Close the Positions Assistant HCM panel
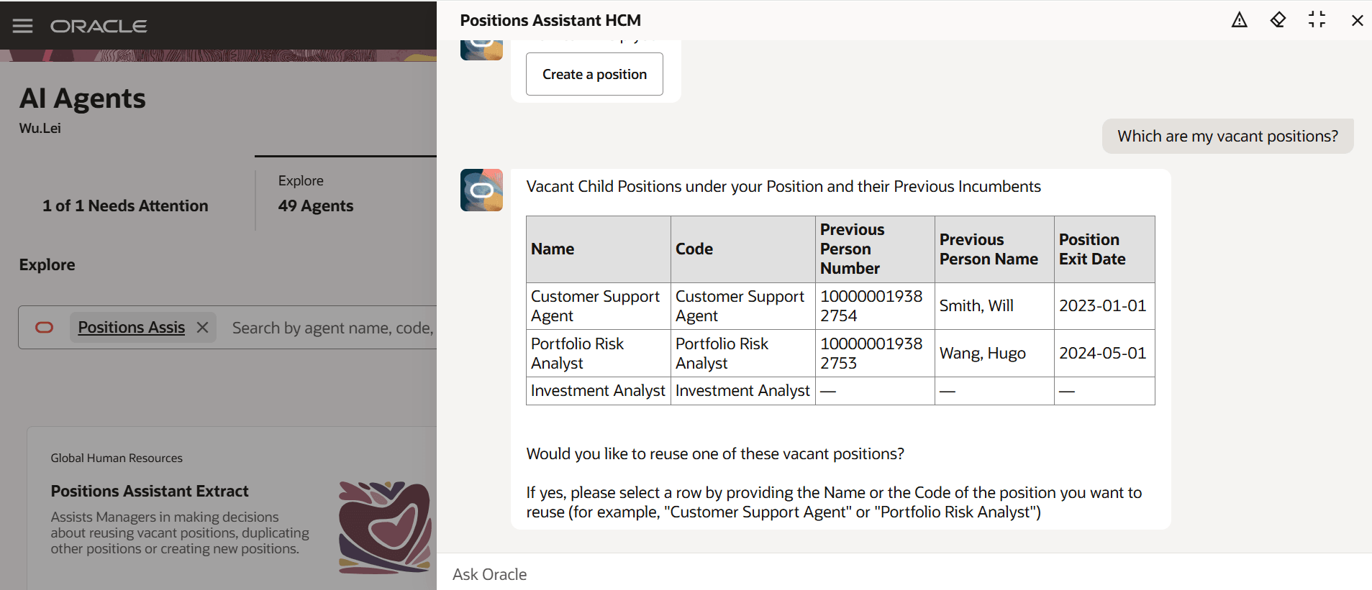The height and width of the screenshot is (590, 1372). (x=1357, y=20)
